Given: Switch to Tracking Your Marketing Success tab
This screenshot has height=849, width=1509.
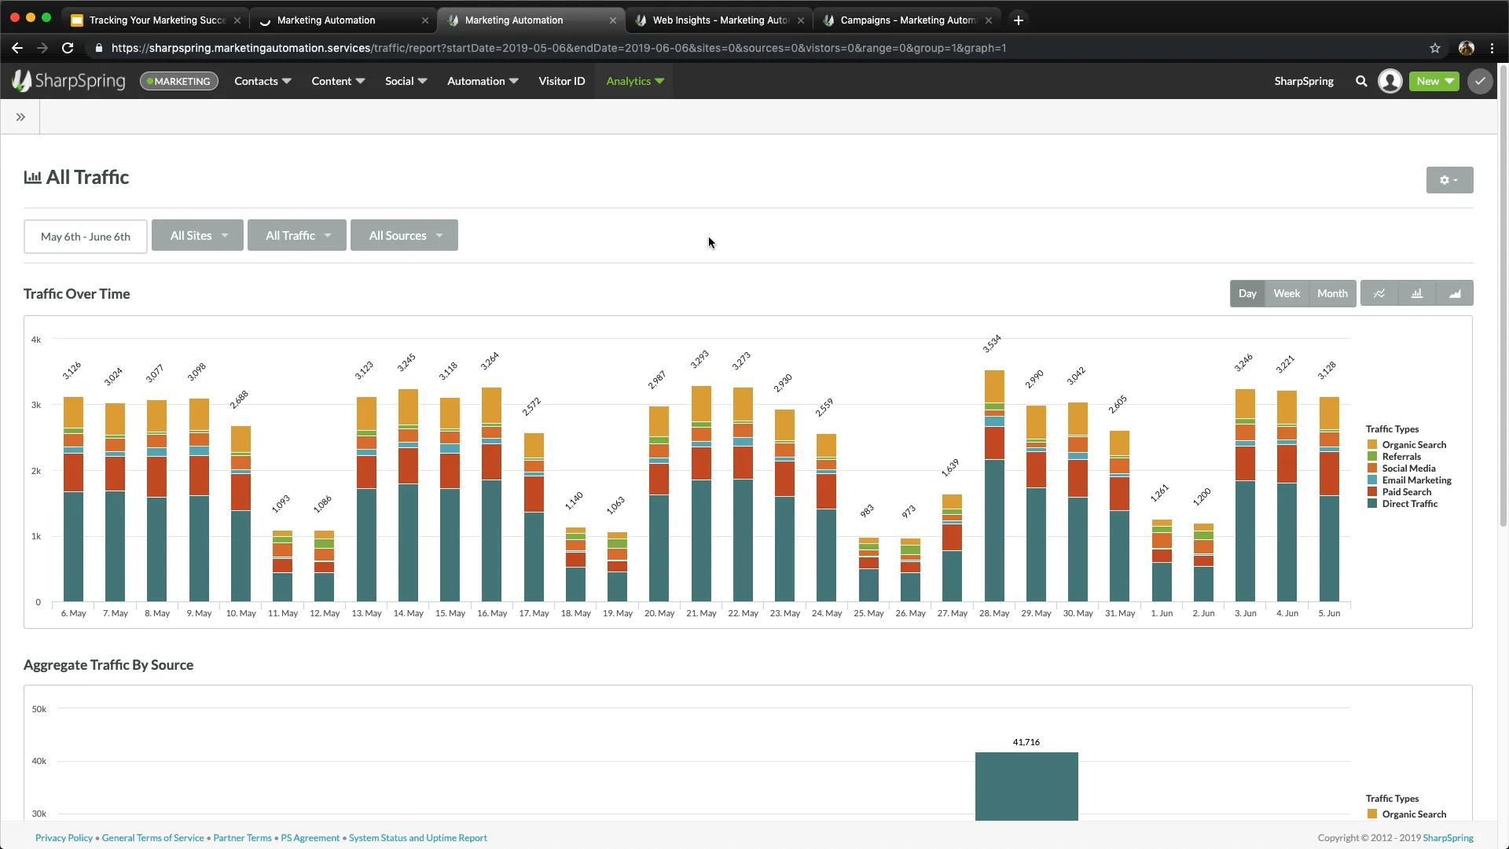Looking at the screenshot, I should (157, 20).
